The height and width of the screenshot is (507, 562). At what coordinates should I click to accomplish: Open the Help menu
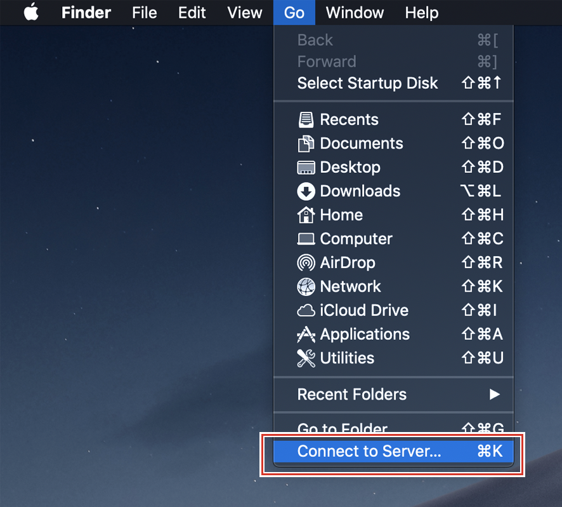(421, 12)
